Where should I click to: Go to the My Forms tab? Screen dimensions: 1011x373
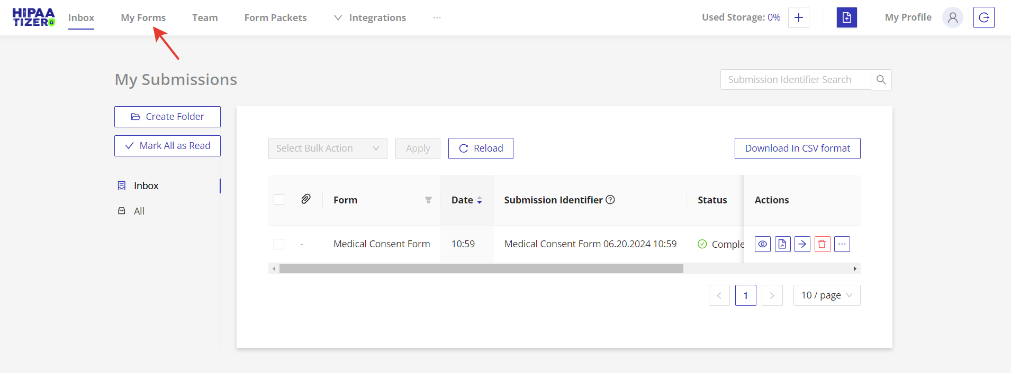[143, 18]
